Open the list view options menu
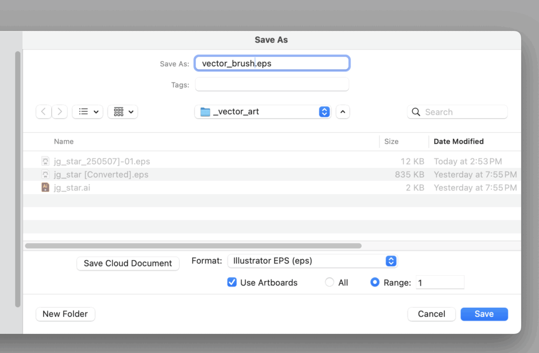This screenshot has height=353, width=539. point(87,112)
